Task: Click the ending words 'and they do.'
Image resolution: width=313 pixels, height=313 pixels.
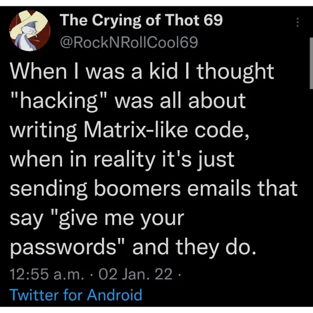Action: coord(194,247)
